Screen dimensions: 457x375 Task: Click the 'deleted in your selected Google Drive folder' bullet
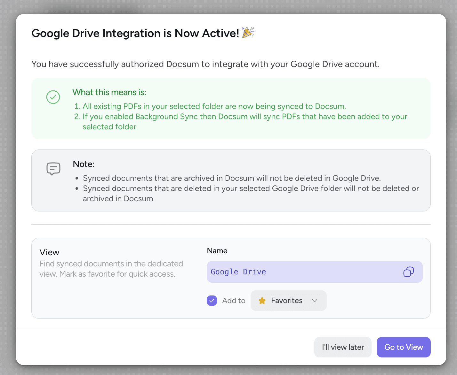[x=251, y=194]
